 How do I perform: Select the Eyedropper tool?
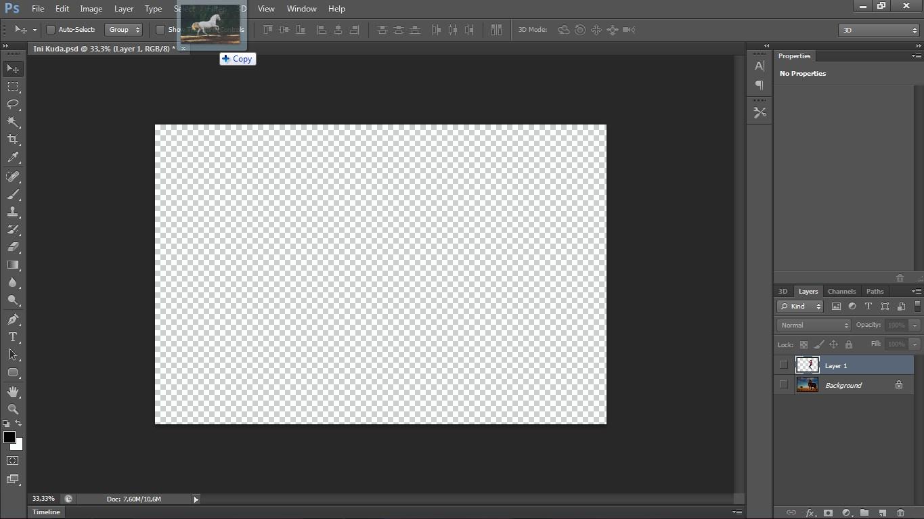point(13,157)
